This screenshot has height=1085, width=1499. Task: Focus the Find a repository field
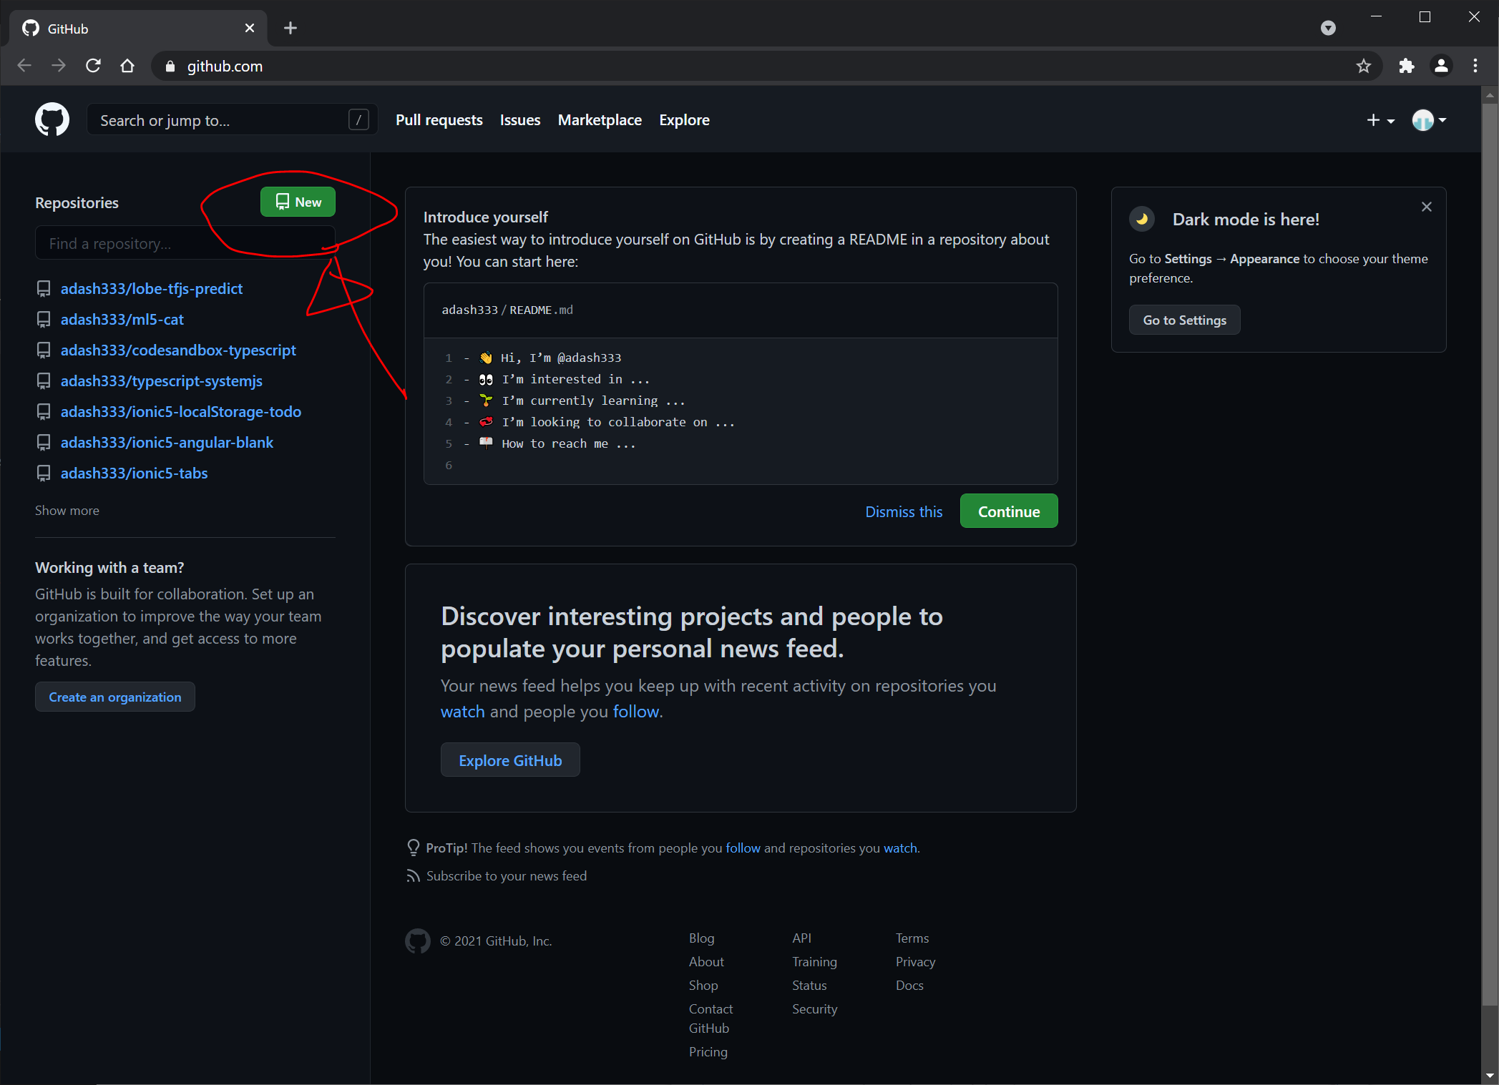(x=185, y=243)
